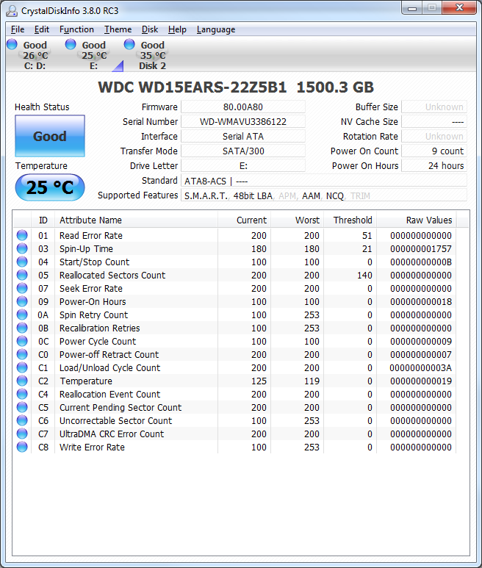Click the Supported Features field

point(324,195)
